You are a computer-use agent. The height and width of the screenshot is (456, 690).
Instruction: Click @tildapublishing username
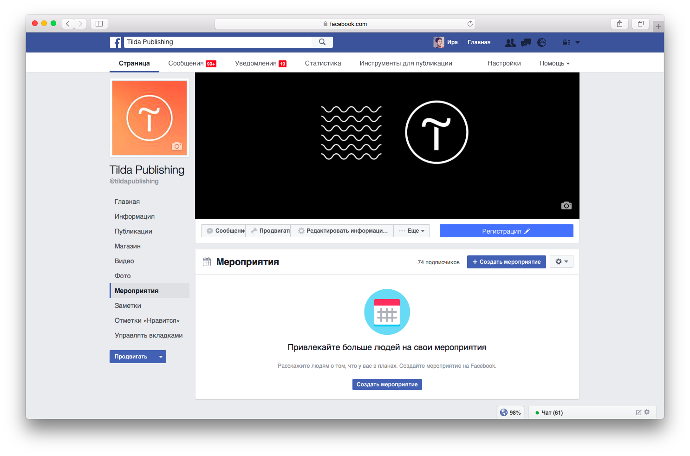[x=134, y=181]
